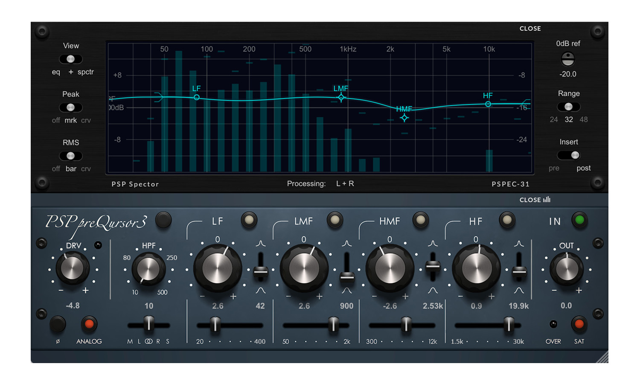The width and height of the screenshot is (640, 384).
Task: Select the HF node on EQ curve
Action: [488, 104]
